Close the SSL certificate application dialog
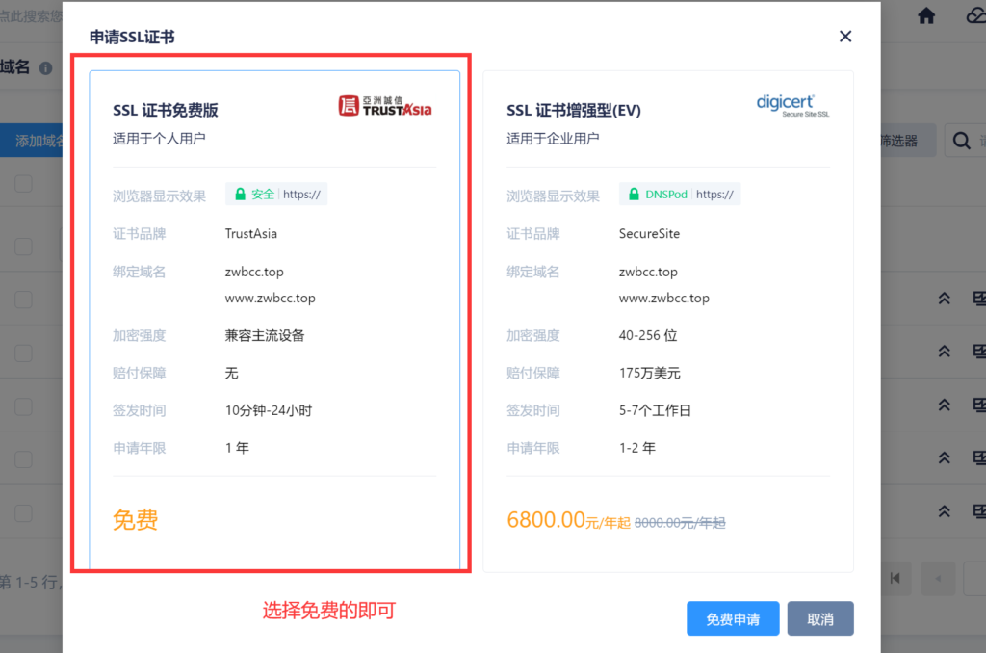Screen dimensions: 986x653 coord(845,37)
